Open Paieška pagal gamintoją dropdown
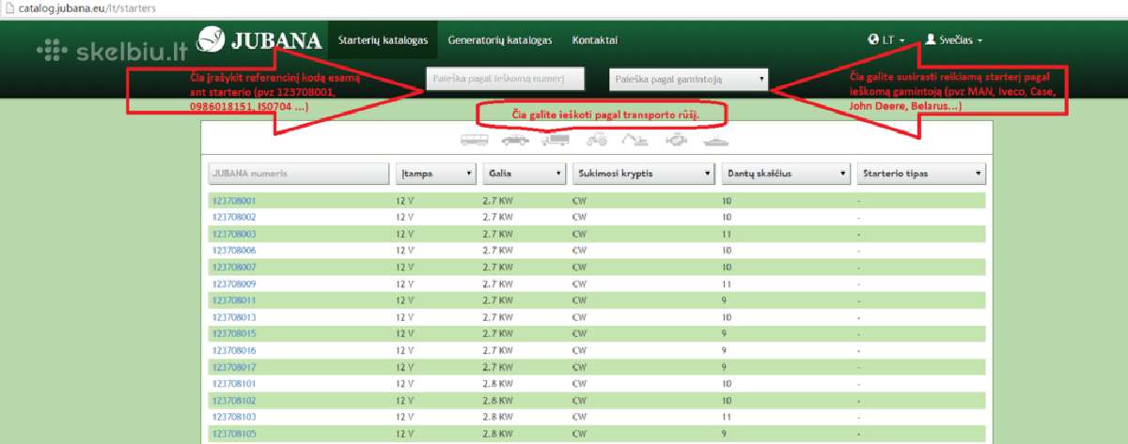1128x444 pixels. [689, 80]
